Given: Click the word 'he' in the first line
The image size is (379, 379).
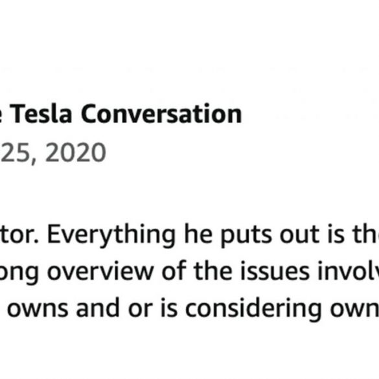Looking at the screenshot, I should click(x=198, y=234).
